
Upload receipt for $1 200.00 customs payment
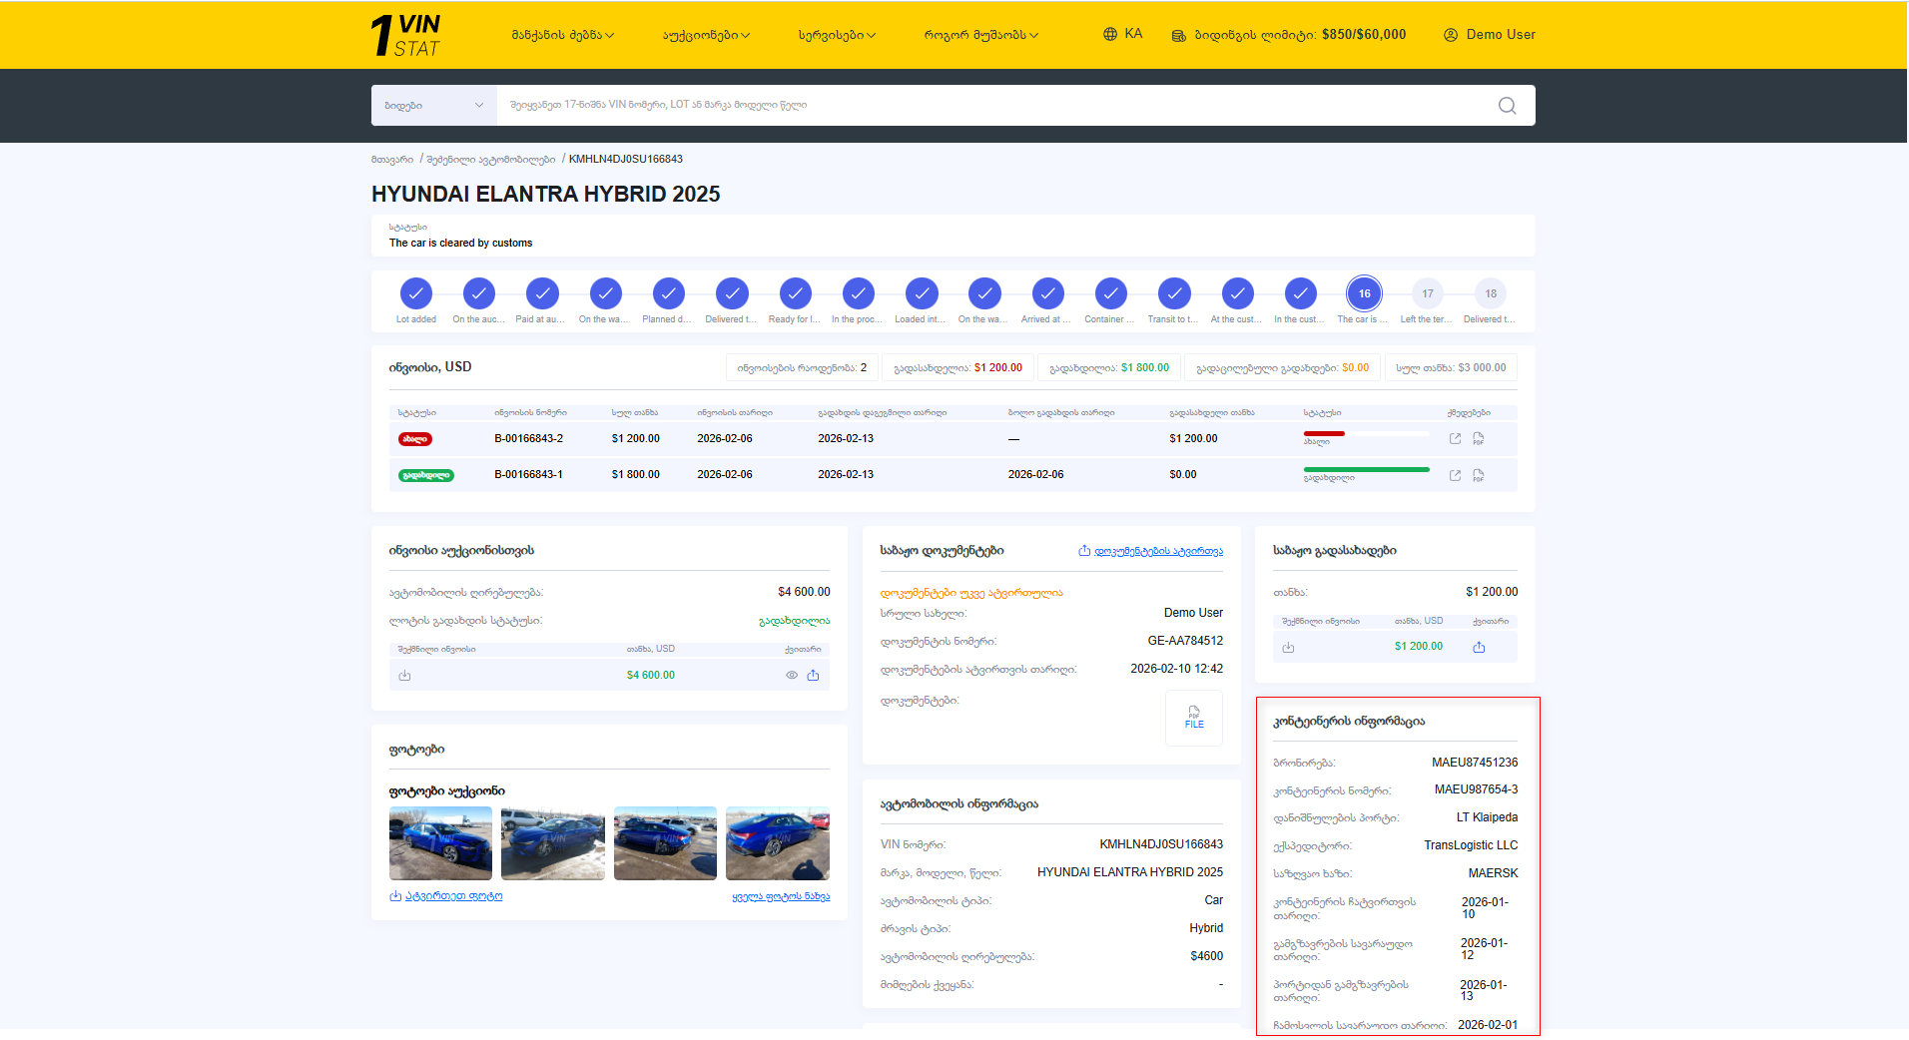tap(1479, 647)
